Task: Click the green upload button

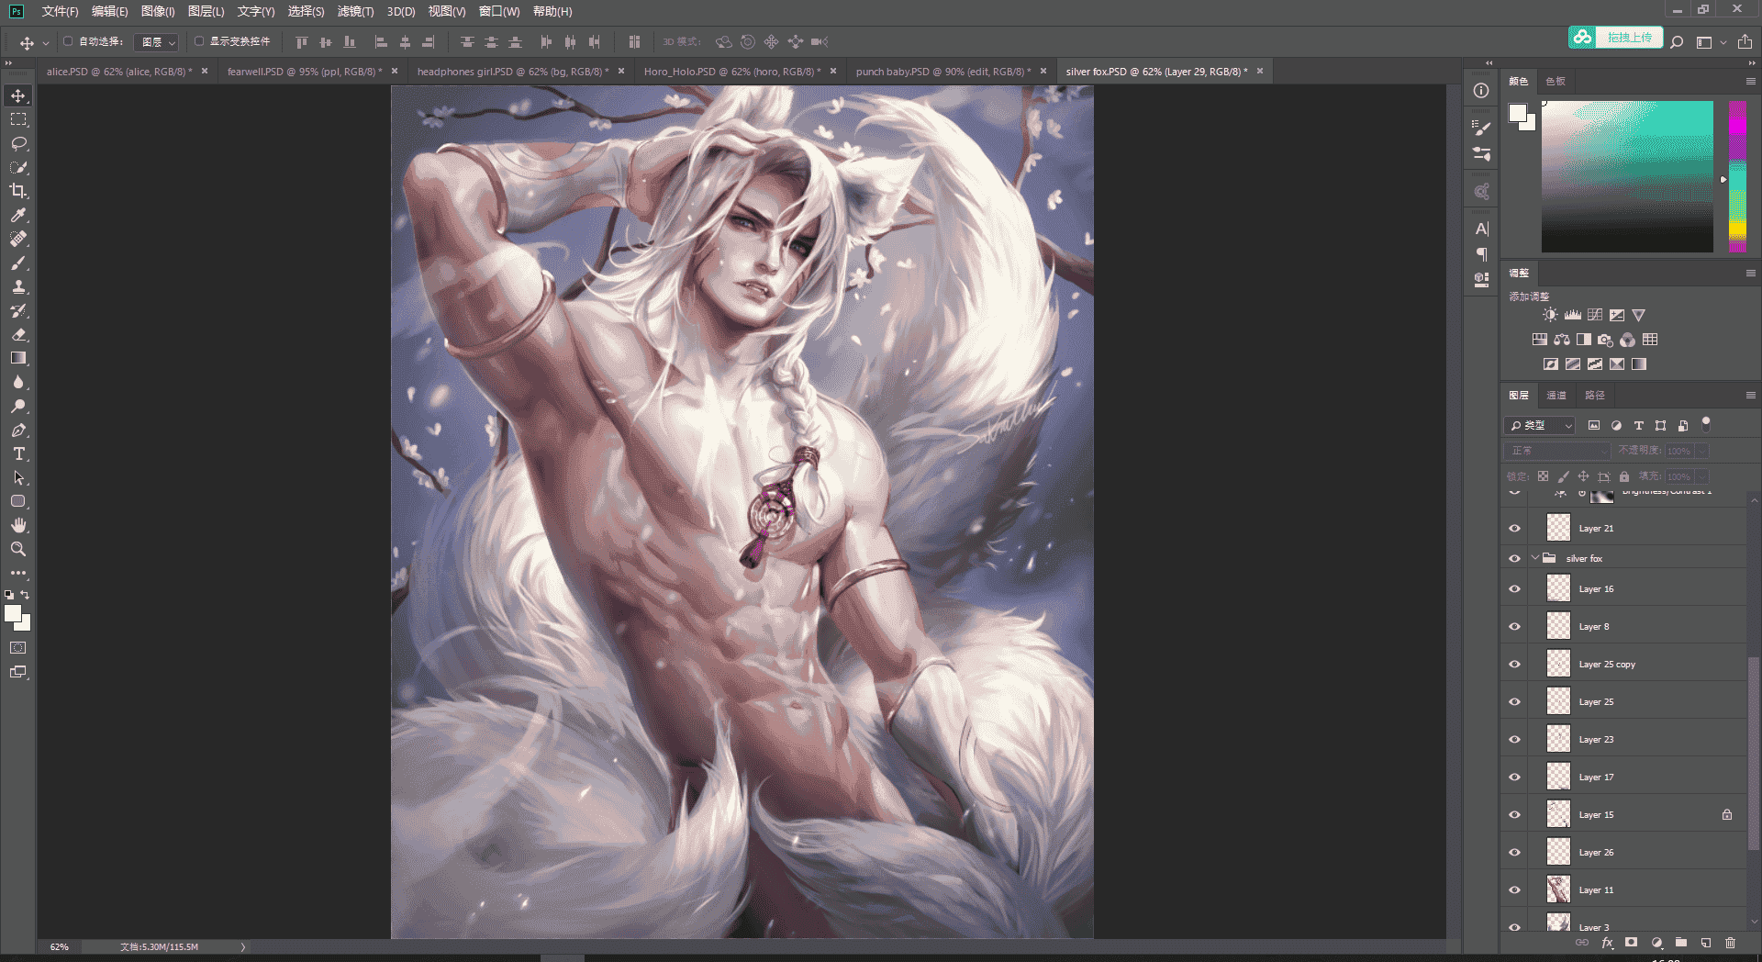Action: pos(1616,38)
